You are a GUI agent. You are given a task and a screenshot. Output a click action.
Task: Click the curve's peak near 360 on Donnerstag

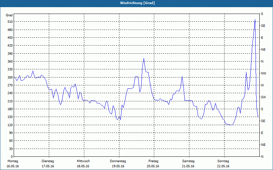point(144,58)
